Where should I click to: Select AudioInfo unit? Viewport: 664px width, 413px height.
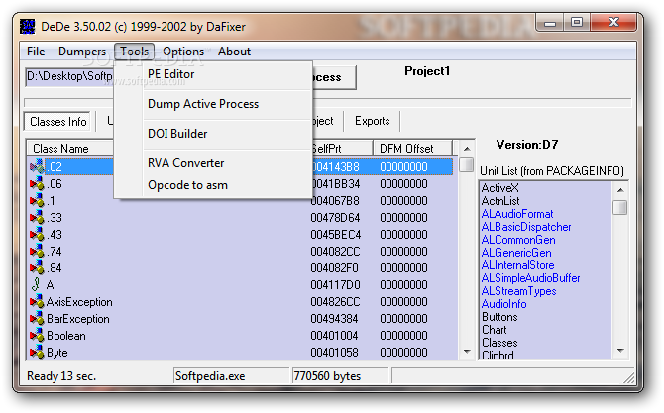point(503,304)
